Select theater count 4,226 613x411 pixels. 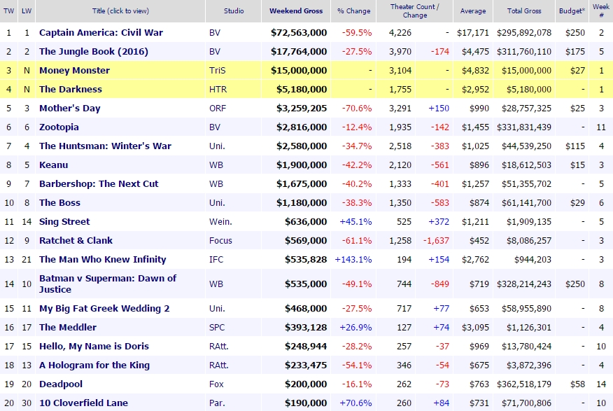pyautogui.click(x=400, y=32)
